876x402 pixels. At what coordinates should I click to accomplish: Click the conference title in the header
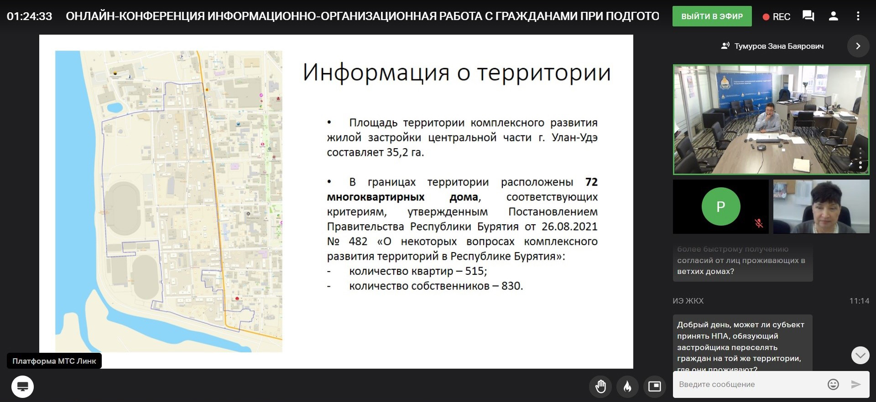(x=362, y=16)
